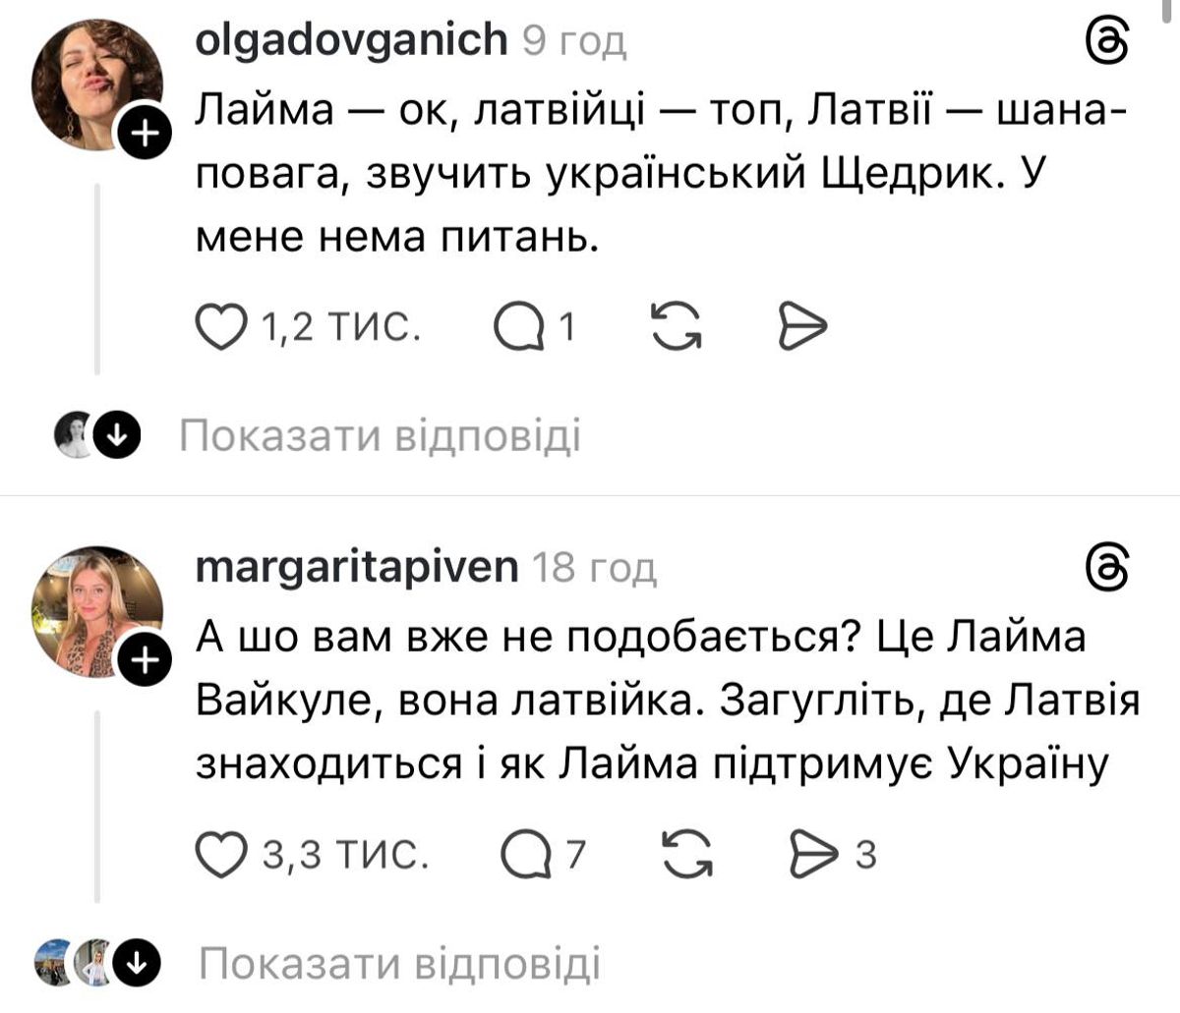
Task: Open olgadovganich username profile link
Action: click(352, 40)
